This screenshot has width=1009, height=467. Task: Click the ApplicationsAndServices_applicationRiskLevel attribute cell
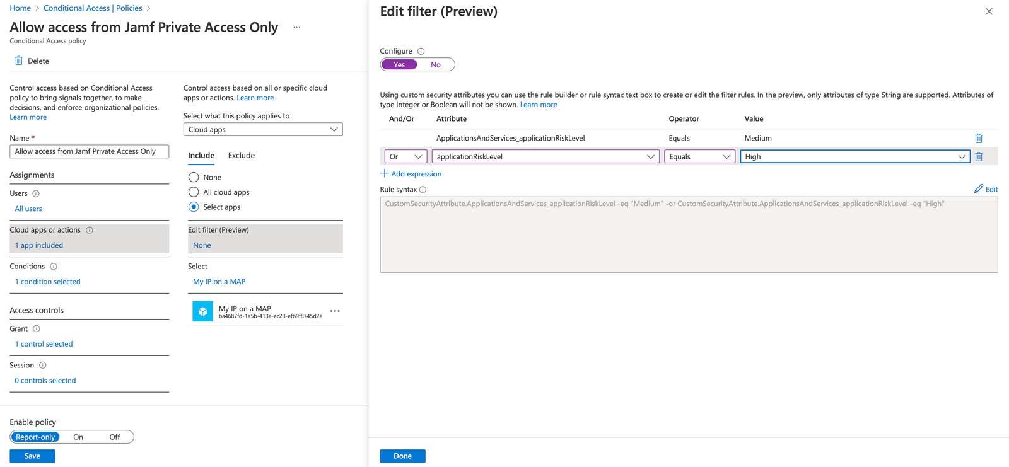coord(511,138)
